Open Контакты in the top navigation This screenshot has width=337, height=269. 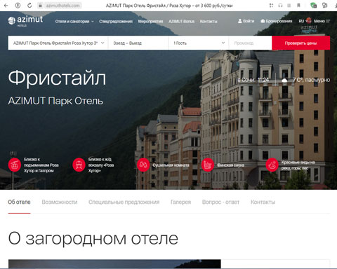tap(209, 21)
